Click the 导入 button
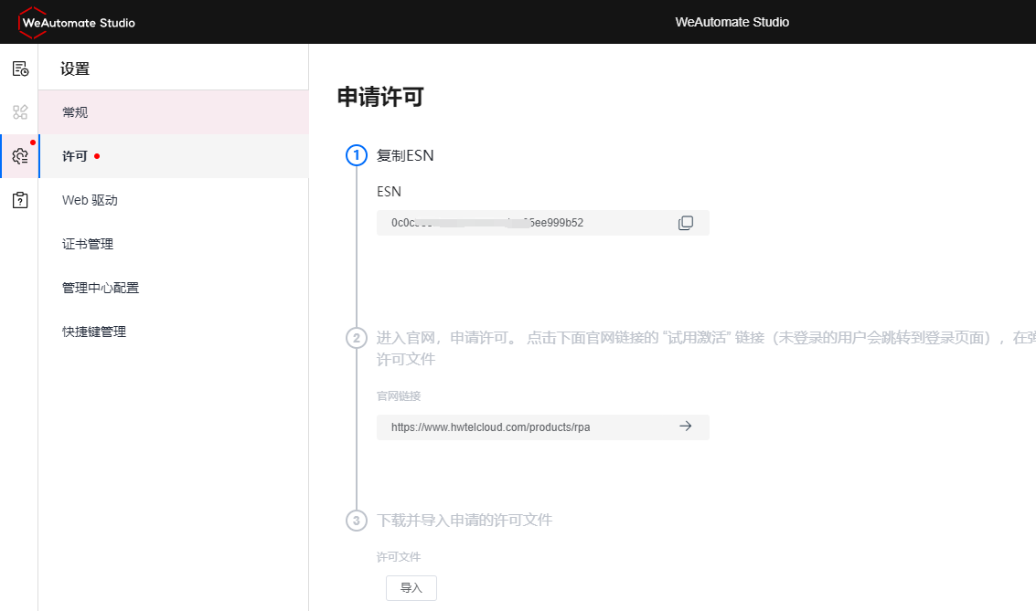 pyautogui.click(x=411, y=588)
